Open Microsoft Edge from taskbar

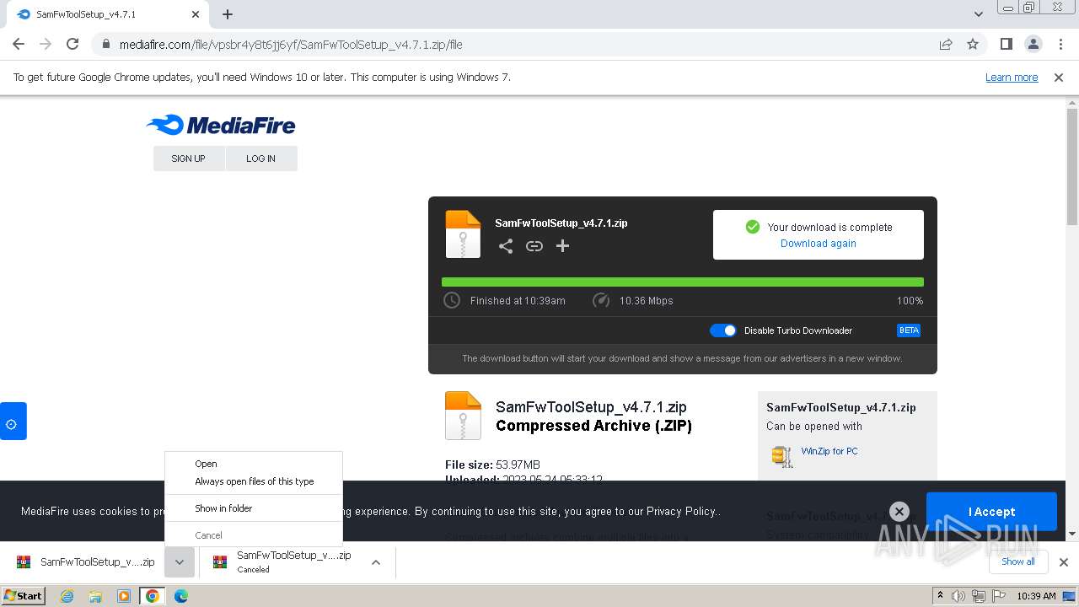(x=181, y=596)
